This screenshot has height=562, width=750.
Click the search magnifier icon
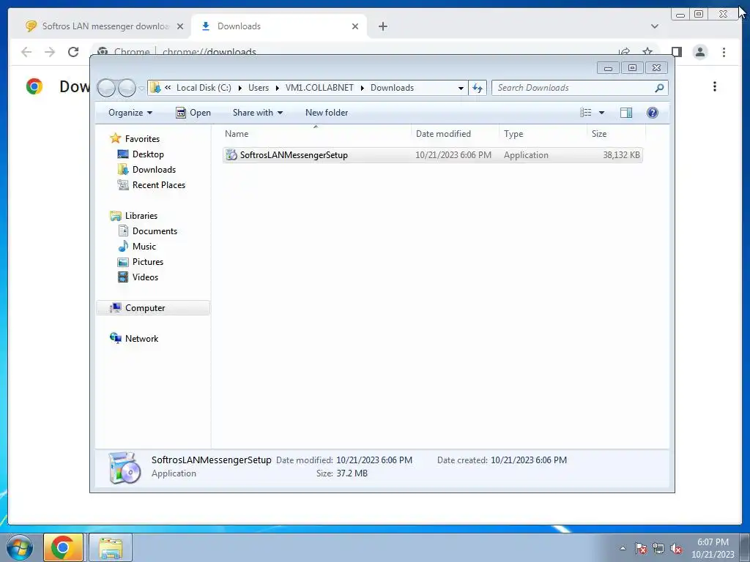pos(659,88)
